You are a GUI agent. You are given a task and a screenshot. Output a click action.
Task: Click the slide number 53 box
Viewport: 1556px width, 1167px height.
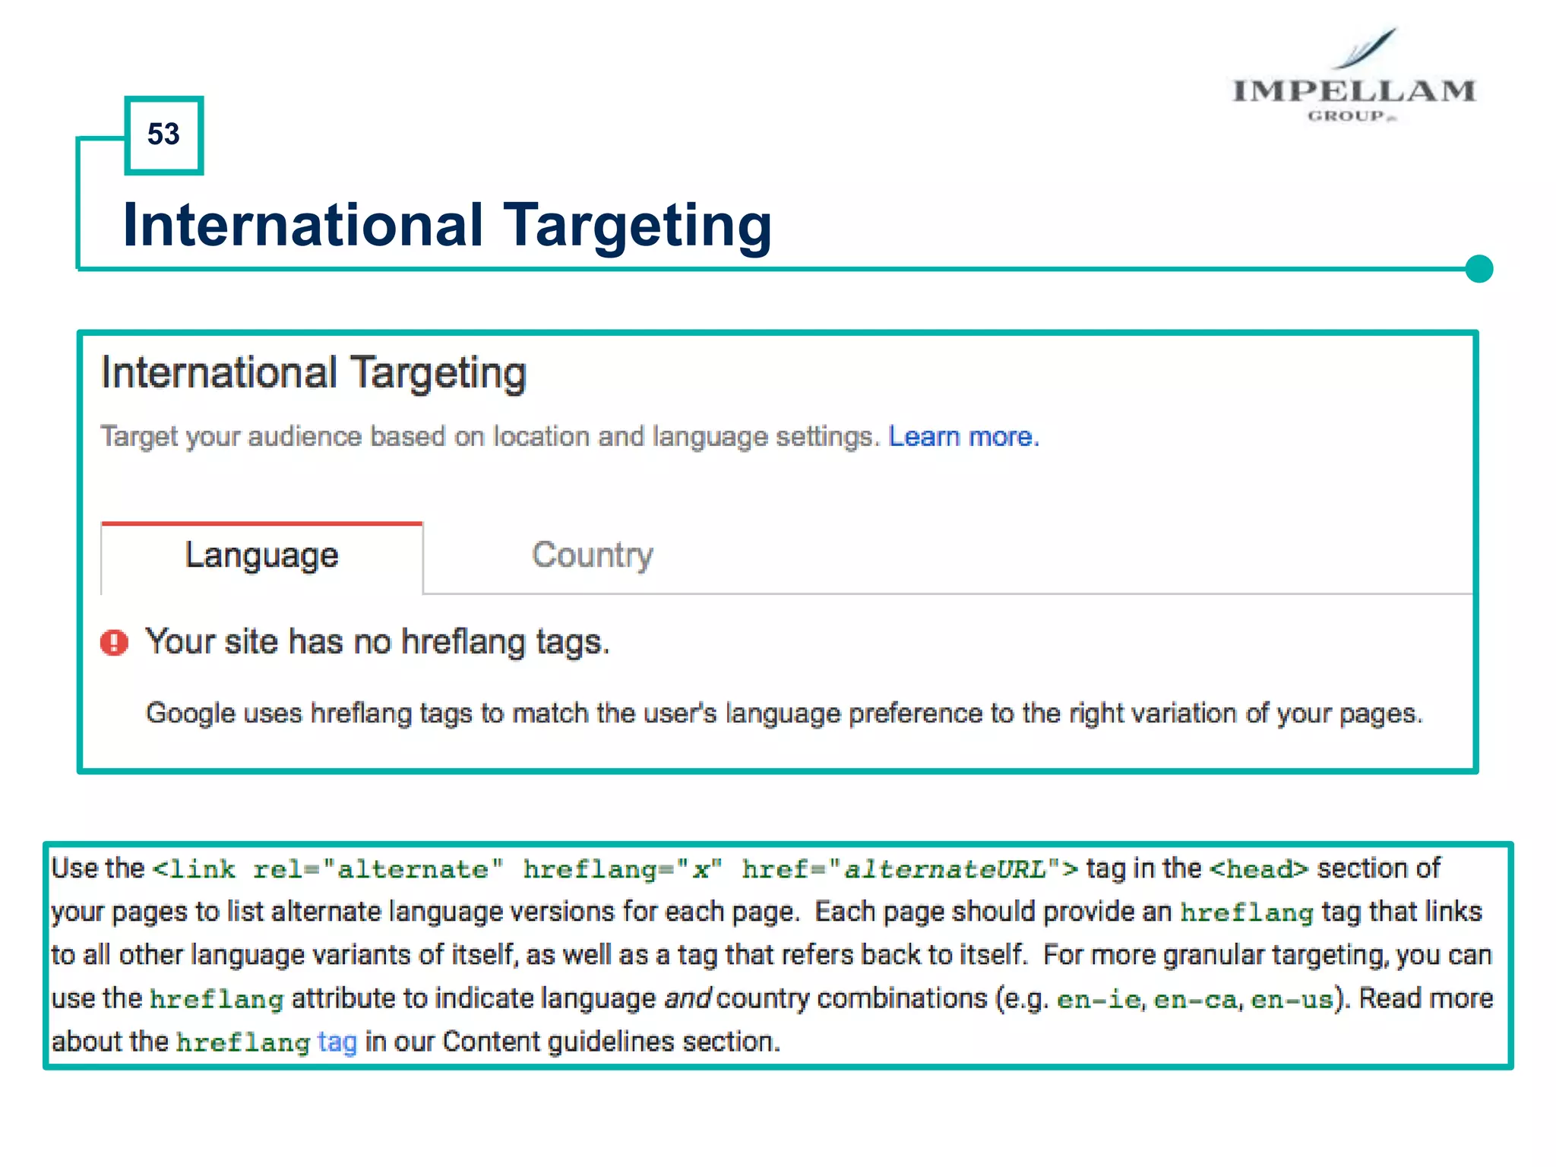tap(163, 135)
